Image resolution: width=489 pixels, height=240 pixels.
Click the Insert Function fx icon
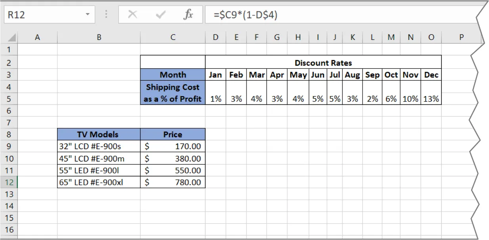(x=188, y=15)
